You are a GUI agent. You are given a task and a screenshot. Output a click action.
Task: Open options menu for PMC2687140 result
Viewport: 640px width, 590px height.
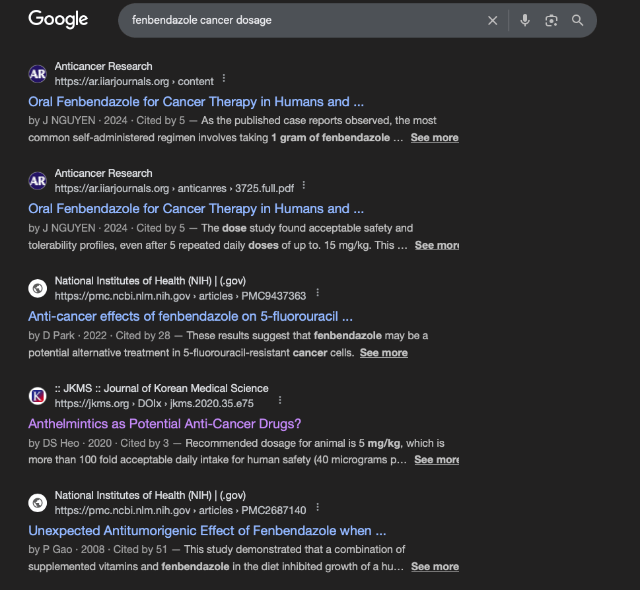coord(318,507)
